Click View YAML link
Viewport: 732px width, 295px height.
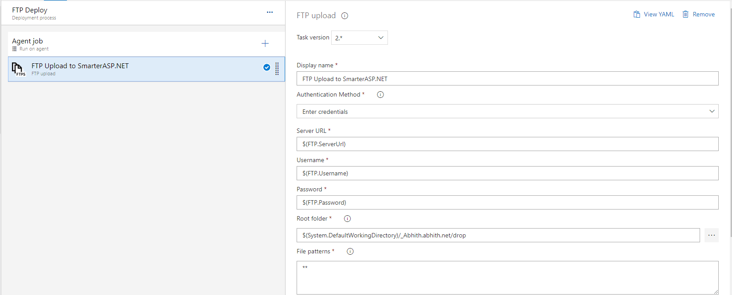tap(654, 15)
